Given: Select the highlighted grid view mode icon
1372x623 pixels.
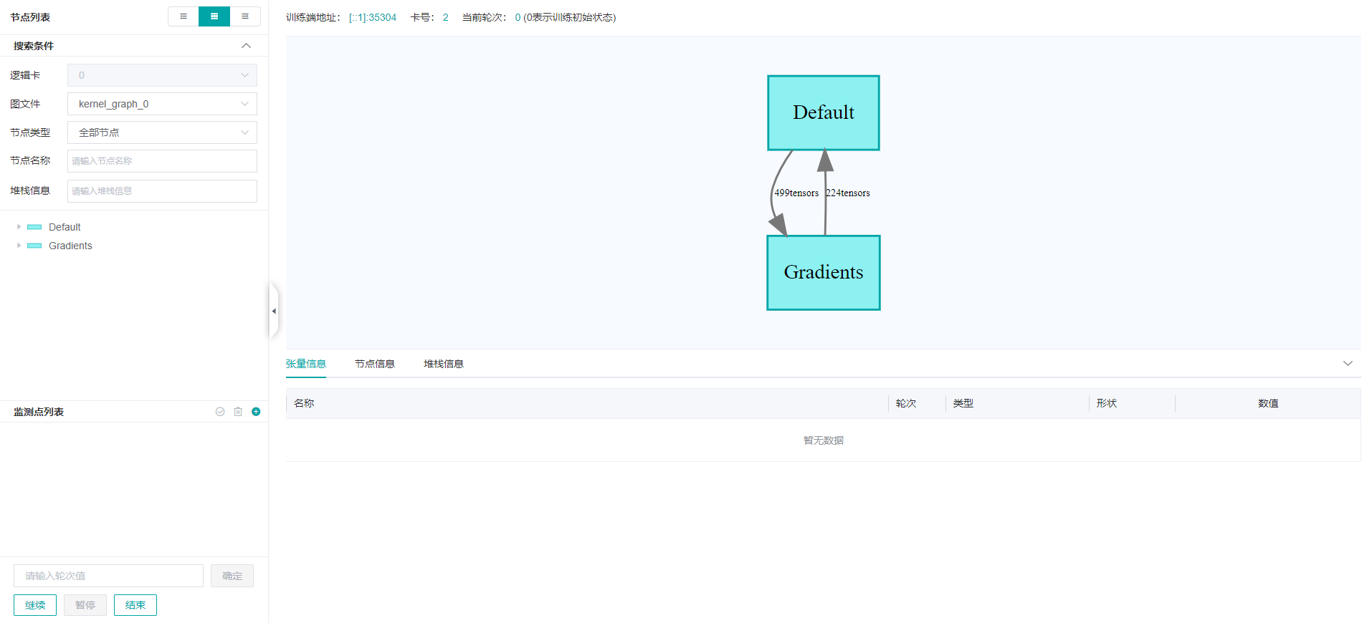Looking at the screenshot, I should (214, 16).
